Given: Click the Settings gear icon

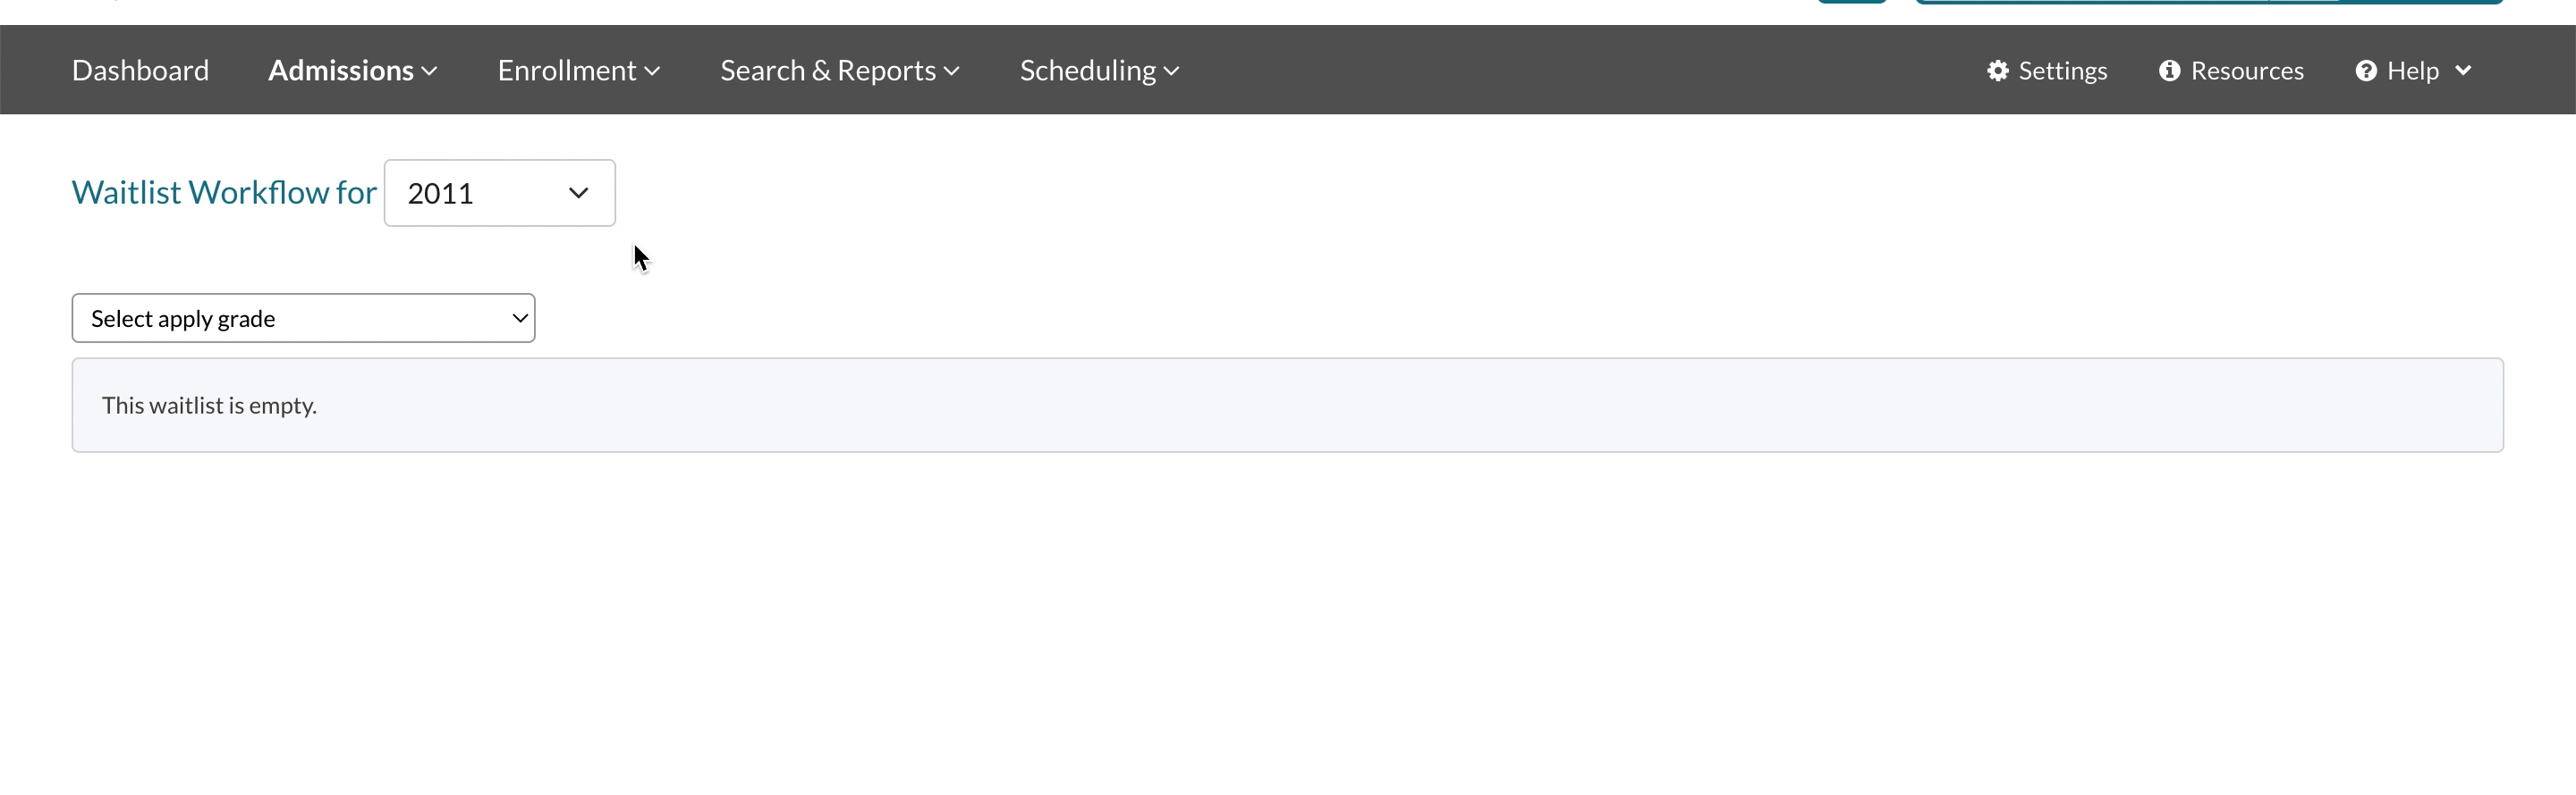Looking at the screenshot, I should (1997, 71).
